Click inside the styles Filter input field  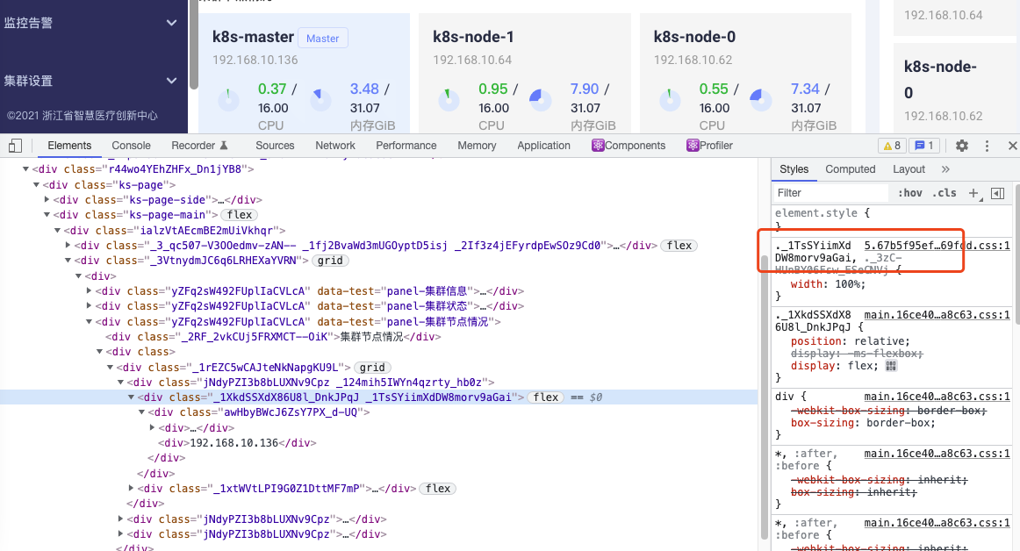[x=830, y=192]
